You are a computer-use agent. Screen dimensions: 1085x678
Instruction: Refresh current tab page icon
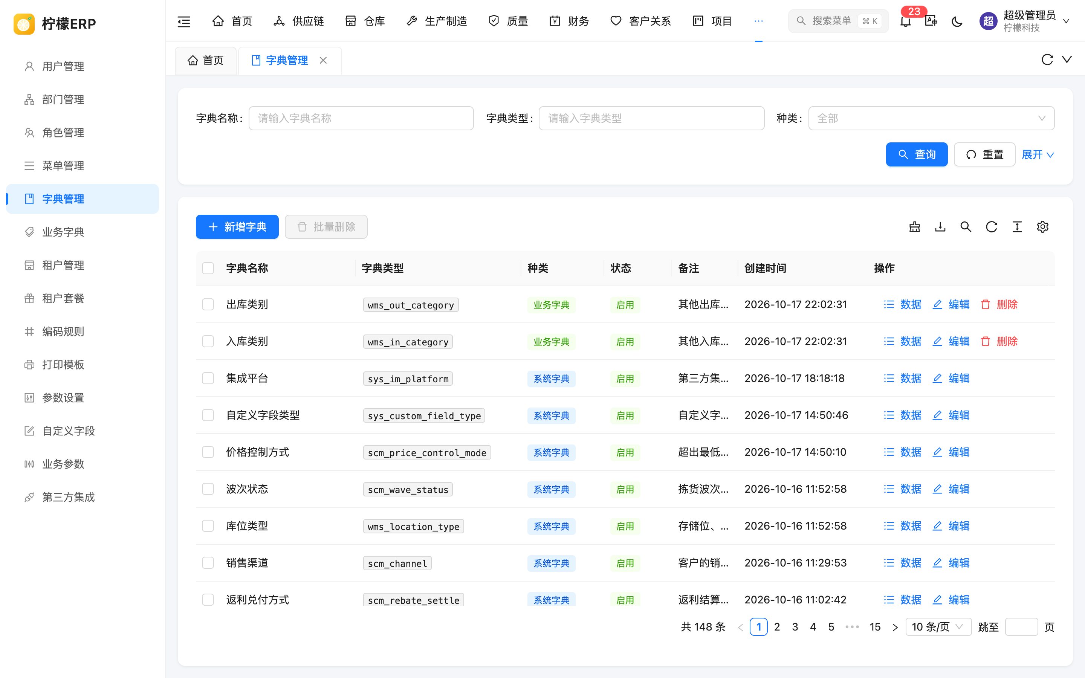pyautogui.click(x=1047, y=60)
